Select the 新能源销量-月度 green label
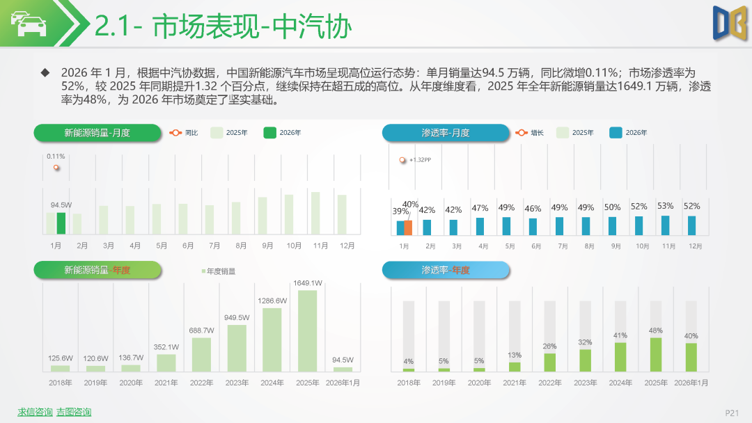 click(97, 133)
